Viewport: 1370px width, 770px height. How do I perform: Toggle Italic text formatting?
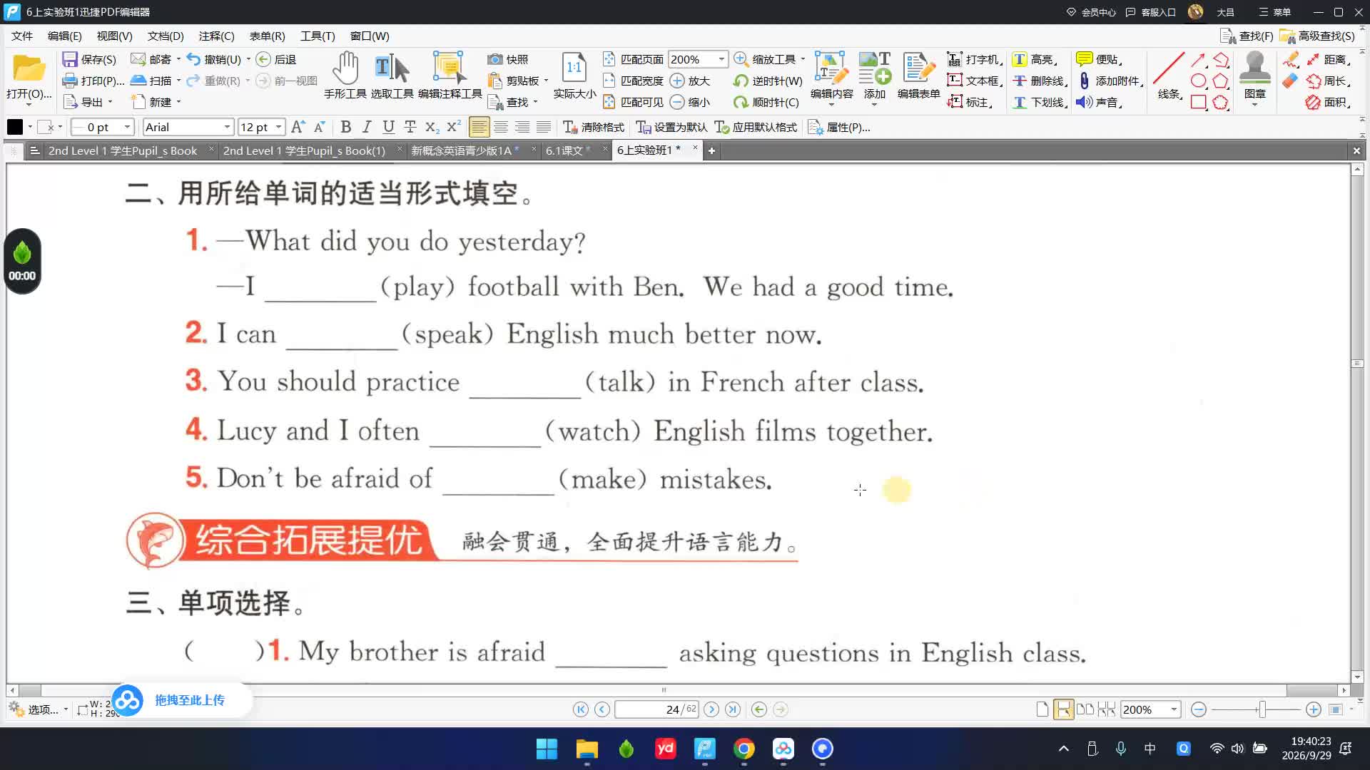tap(367, 127)
